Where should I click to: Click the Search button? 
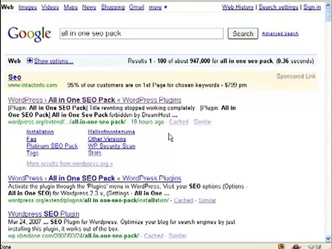pyautogui.click(x=243, y=34)
